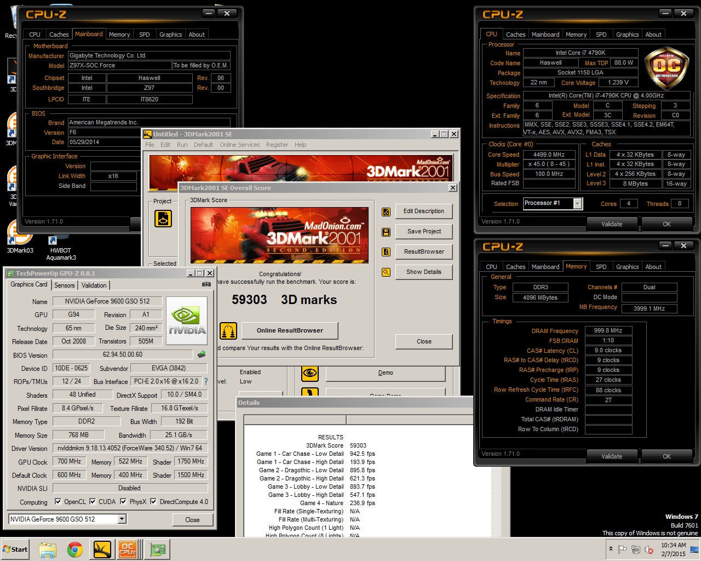The width and height of the screenshot is (701, 561).
Task: Click GPU-Z screenshot camera icon
Action: point(206,284)
